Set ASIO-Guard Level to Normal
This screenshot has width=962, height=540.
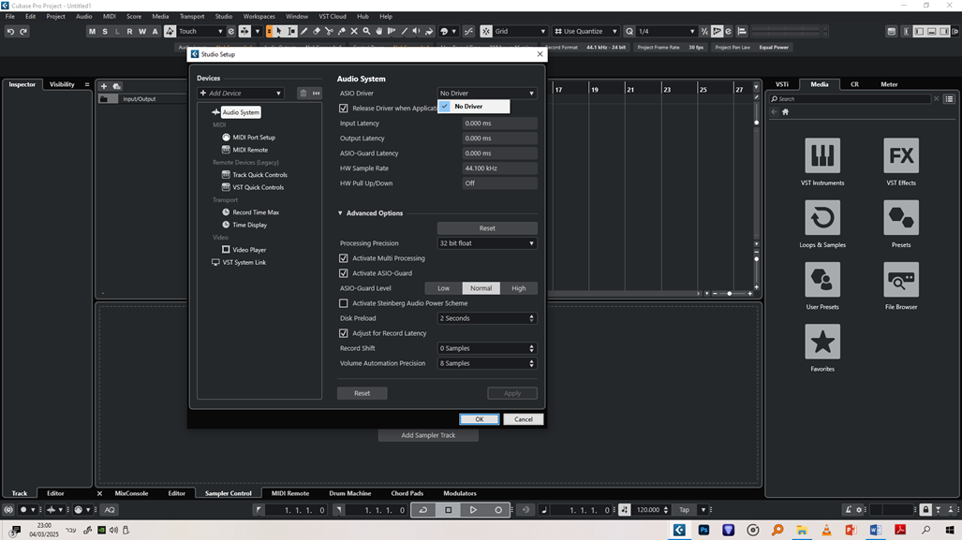tap(481, 288)
